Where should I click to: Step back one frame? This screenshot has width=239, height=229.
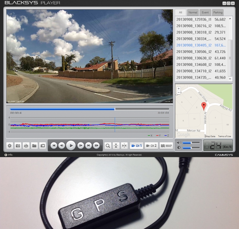pos(62,146)
